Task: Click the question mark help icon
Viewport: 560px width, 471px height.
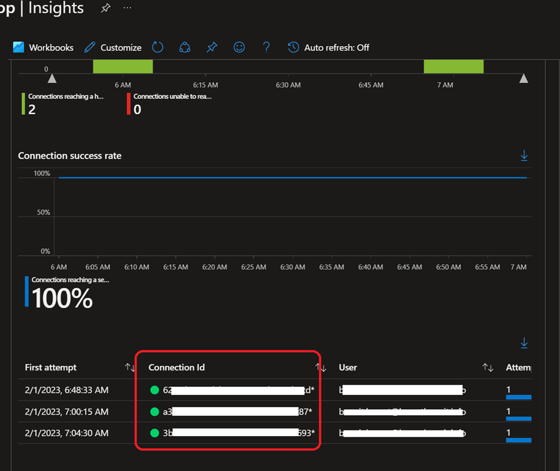Action: tap(266, 47)
